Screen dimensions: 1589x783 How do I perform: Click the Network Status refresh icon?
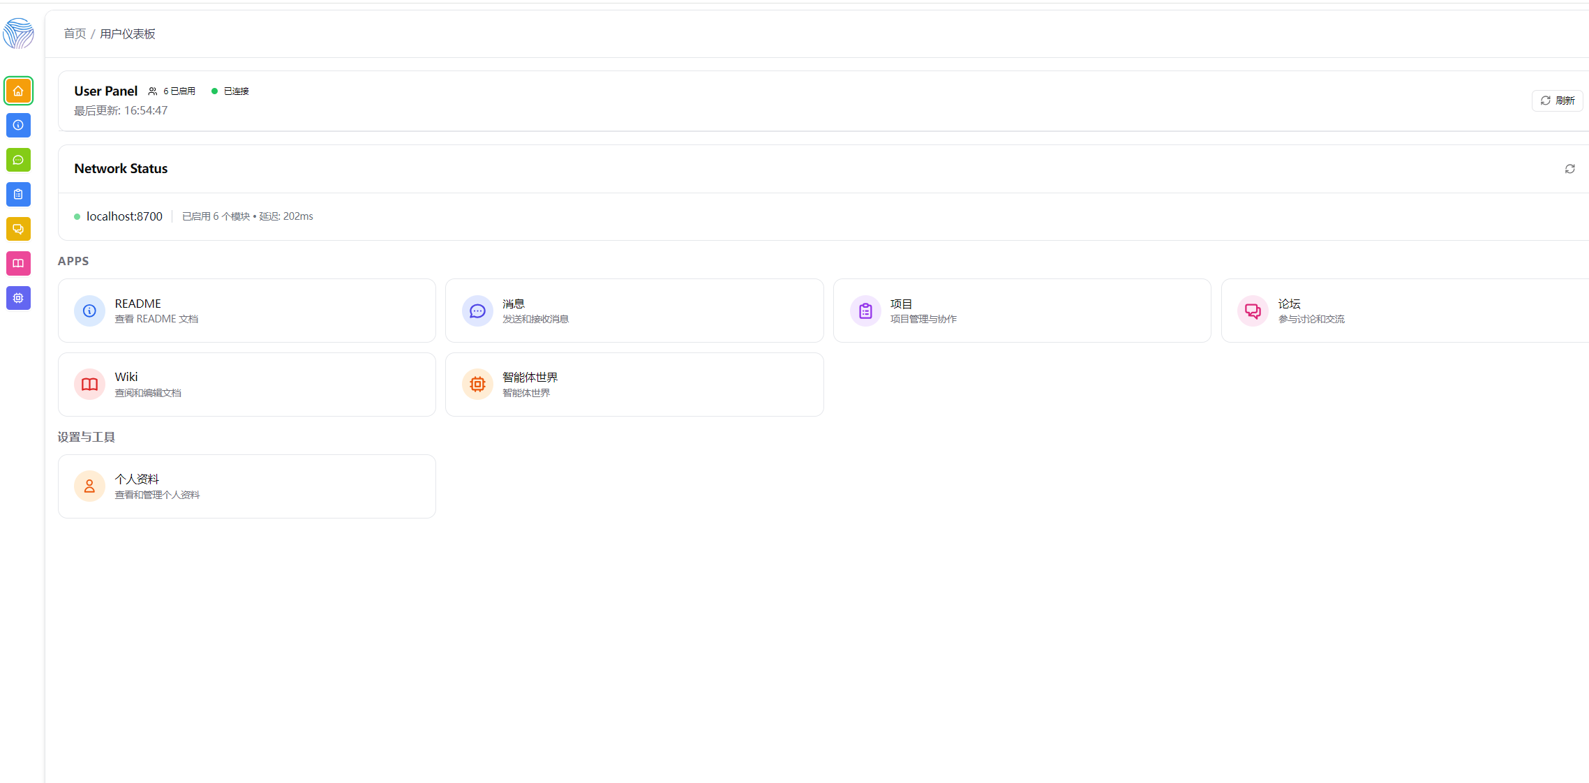coord(1569,169)
